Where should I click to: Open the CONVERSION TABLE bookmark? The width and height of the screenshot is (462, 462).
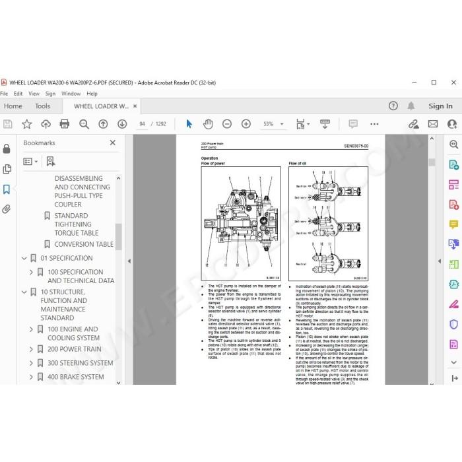[84, 244]
